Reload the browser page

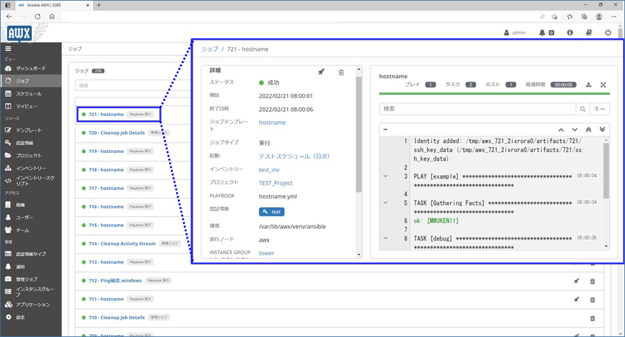click(x=38, y=17)
